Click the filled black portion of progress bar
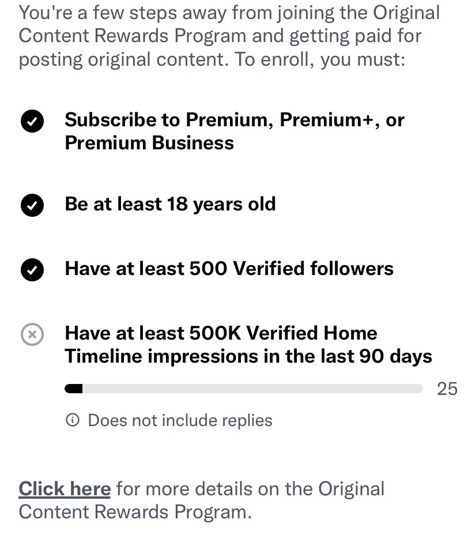 tap(73, 389)
